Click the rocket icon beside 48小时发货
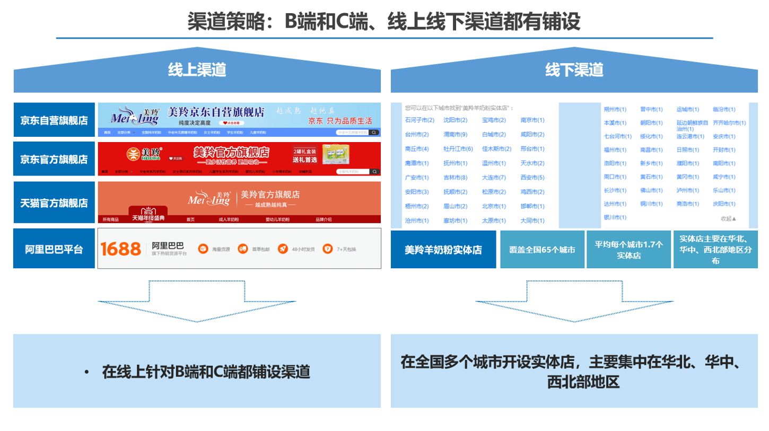The width and height of the screenshot is (769, 431). 283,249
